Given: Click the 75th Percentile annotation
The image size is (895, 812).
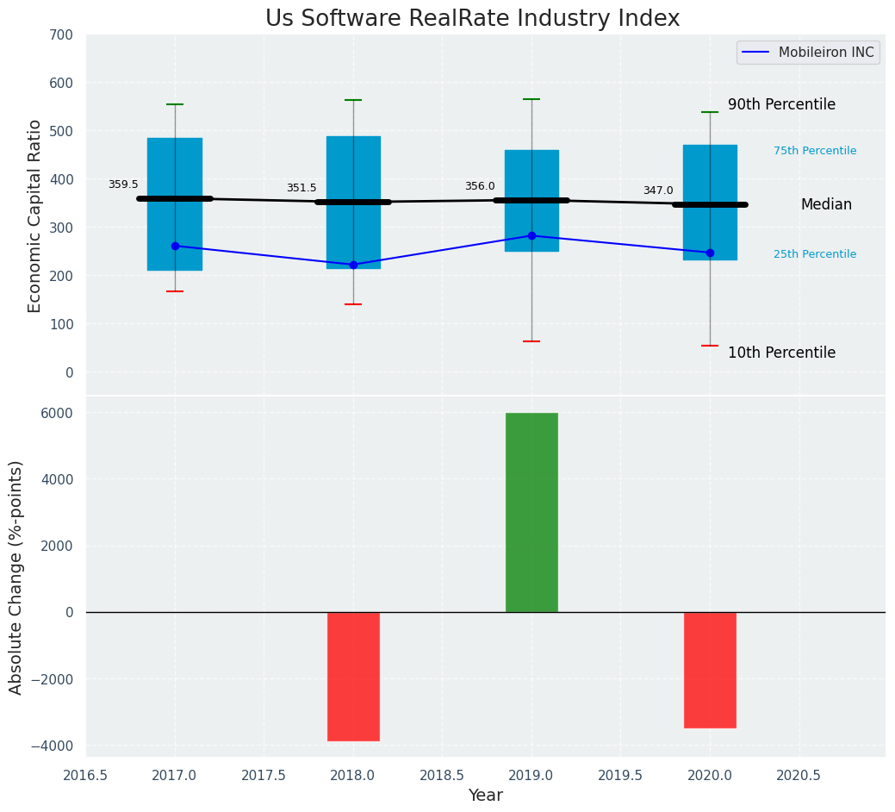Looking at the screenshot, I should (815, 151).
